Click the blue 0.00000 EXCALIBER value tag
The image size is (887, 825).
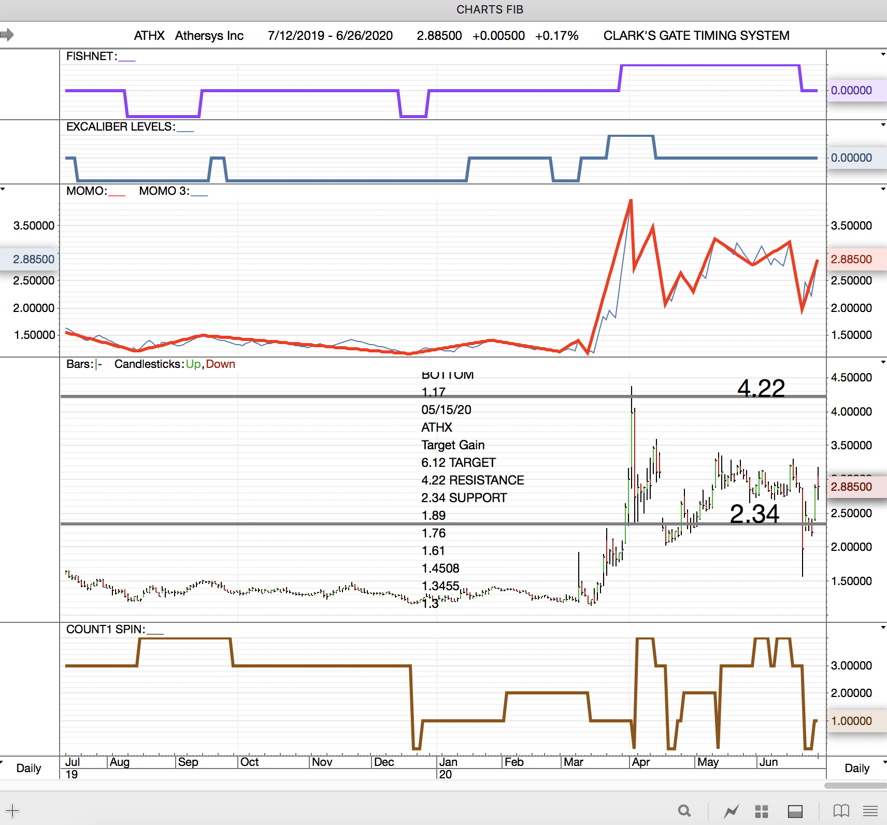pyautogui.click(x=857, y=158)
